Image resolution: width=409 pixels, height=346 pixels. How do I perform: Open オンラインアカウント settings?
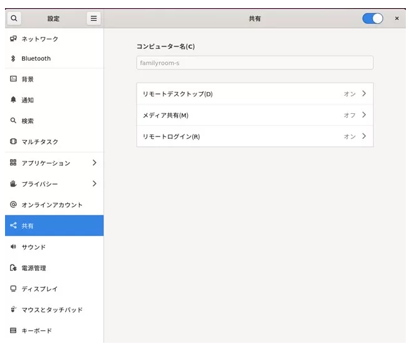[54, 205]
